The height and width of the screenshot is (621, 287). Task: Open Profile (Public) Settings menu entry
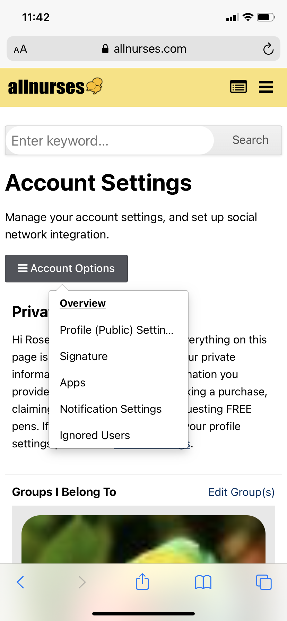(116, 330)
